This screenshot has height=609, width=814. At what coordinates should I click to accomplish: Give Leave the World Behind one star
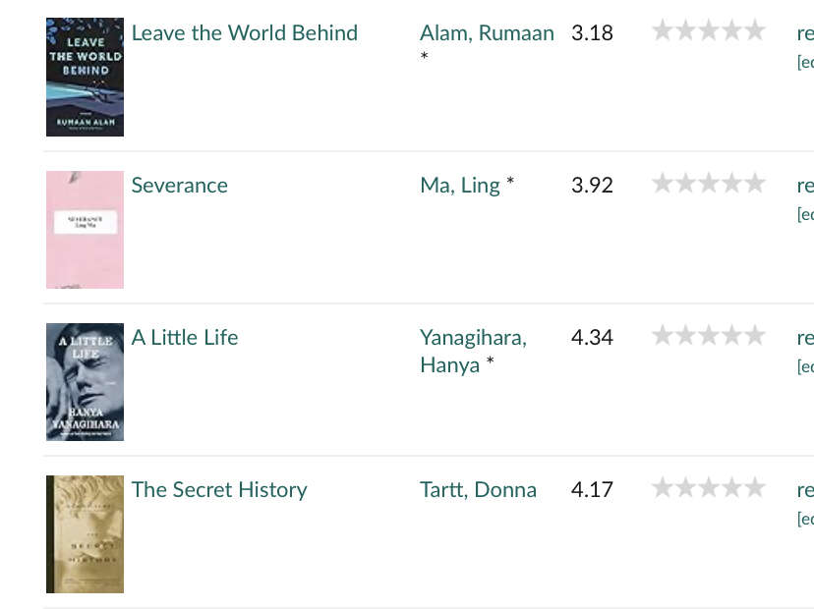[663, 30]
